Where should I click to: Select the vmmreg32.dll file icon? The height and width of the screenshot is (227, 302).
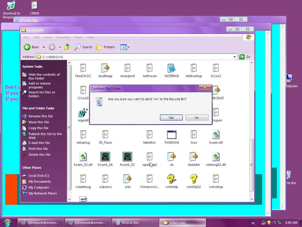coord(216,157)
